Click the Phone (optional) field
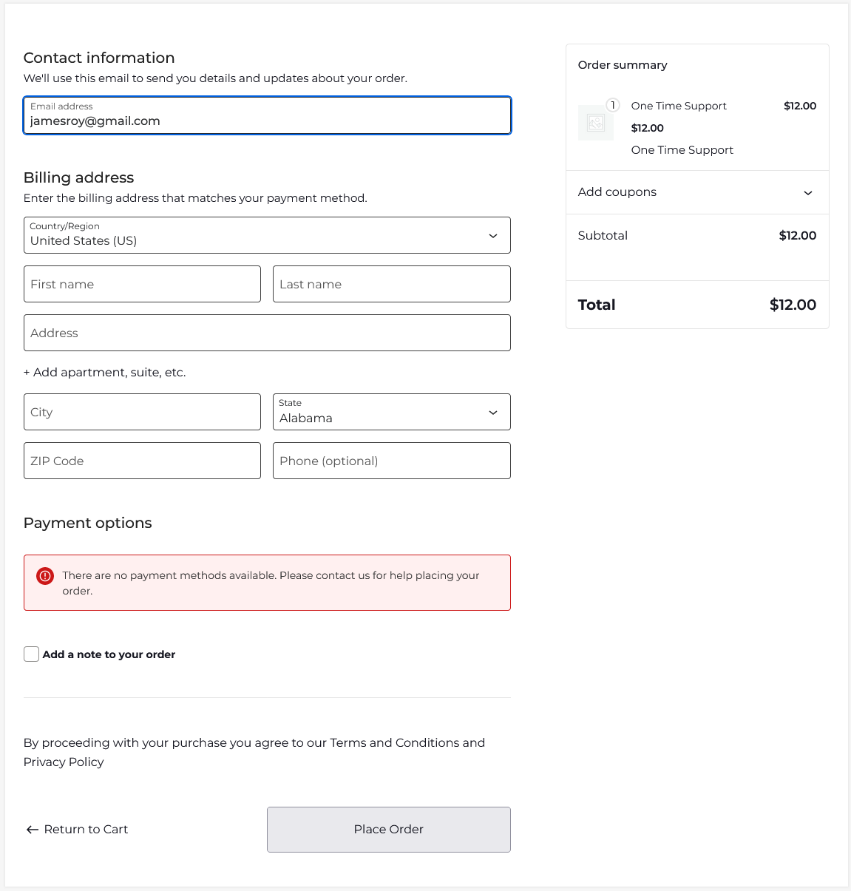Viewport: 851px width, 891px height. tap(391, 461)
